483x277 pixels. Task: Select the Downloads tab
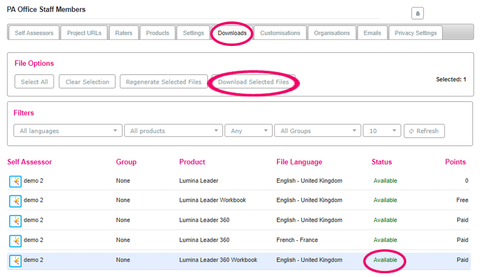click(x=232, y=33)
